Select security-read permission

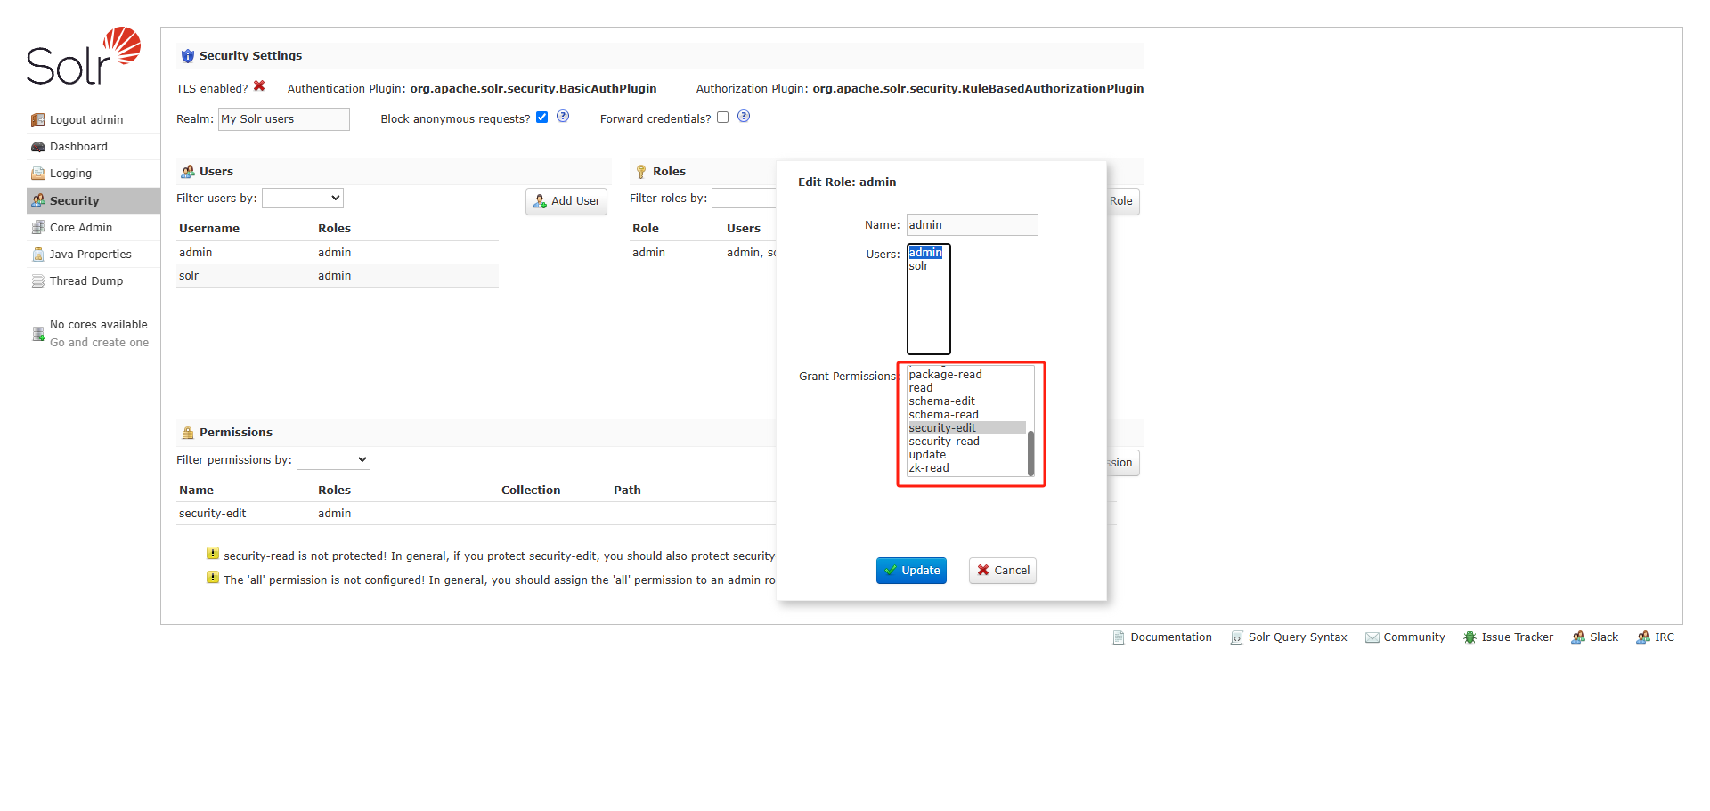click(x=966, y=442)
